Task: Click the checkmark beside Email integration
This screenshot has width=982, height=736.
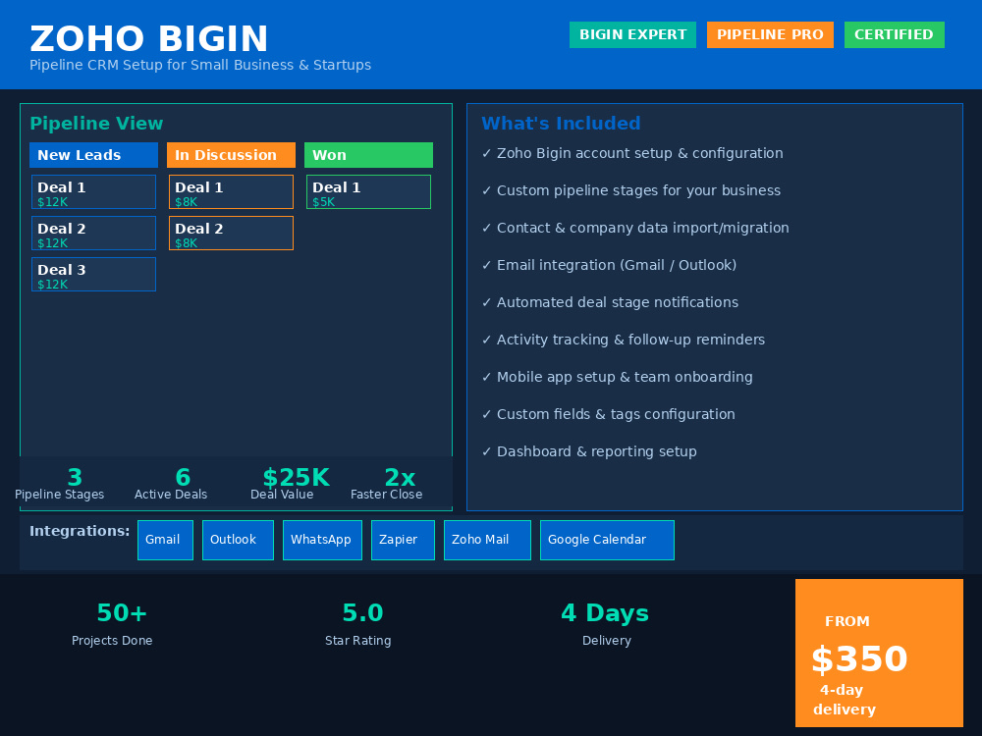Action: [487, 265]
